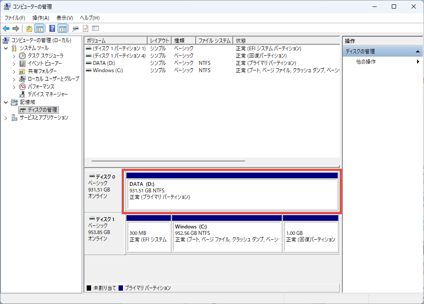Toggle the action pane show/hide button
The image size is (424, 304).
63,29
